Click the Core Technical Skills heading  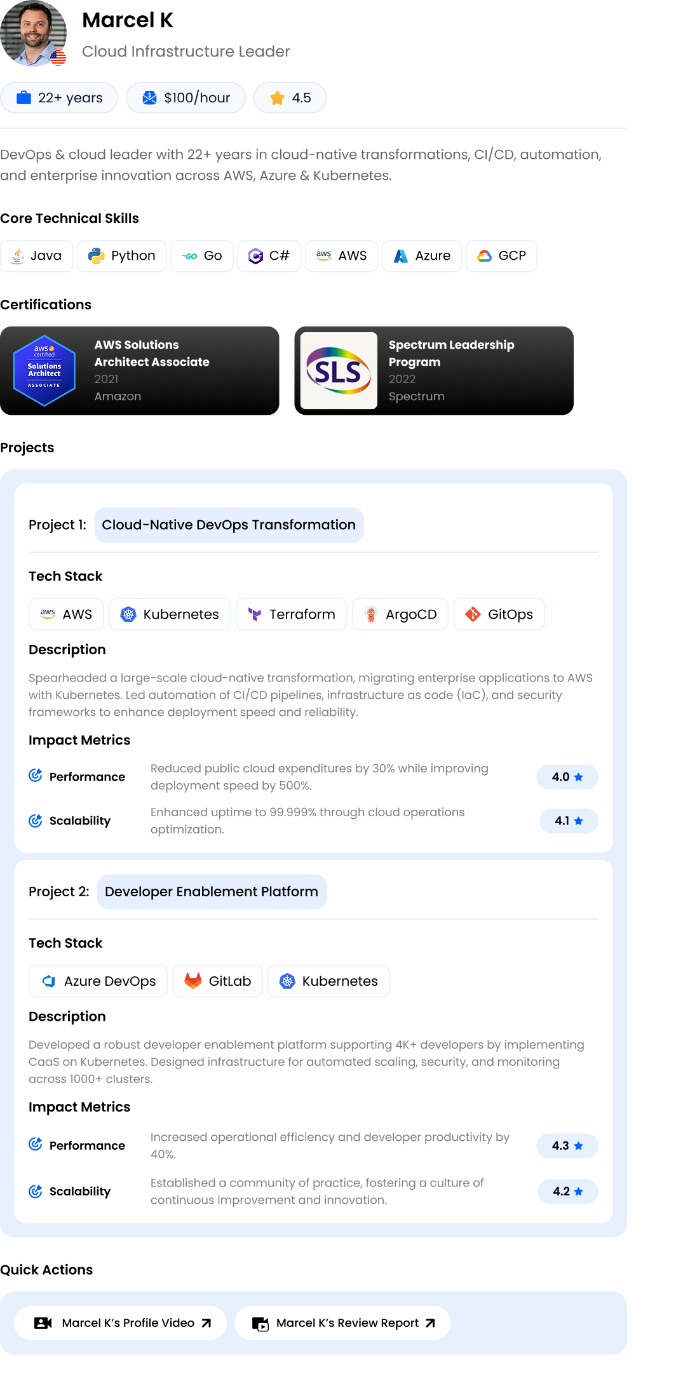(69, 219)
